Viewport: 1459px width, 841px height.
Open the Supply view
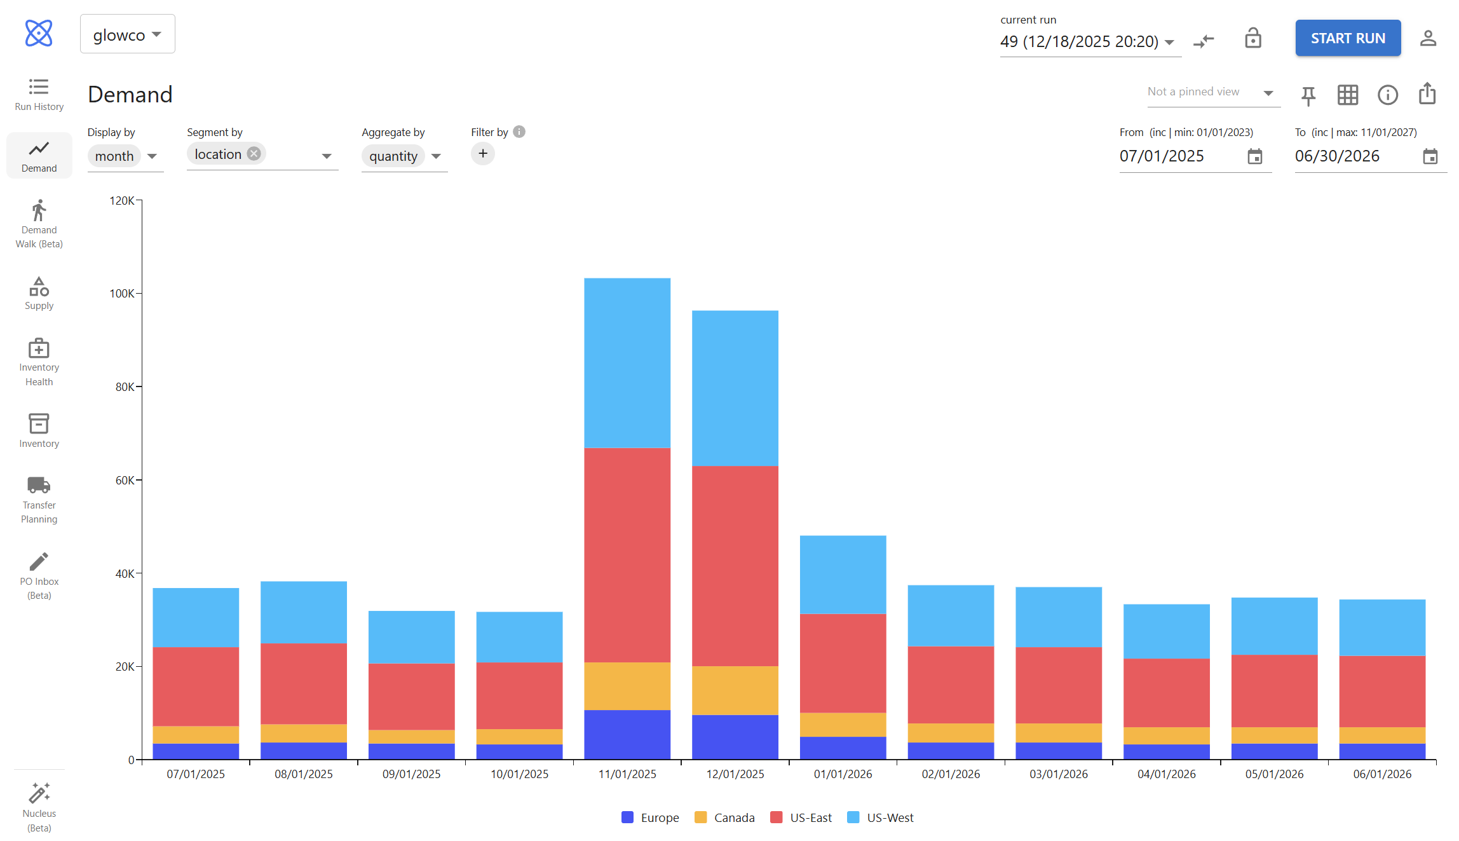38,293
